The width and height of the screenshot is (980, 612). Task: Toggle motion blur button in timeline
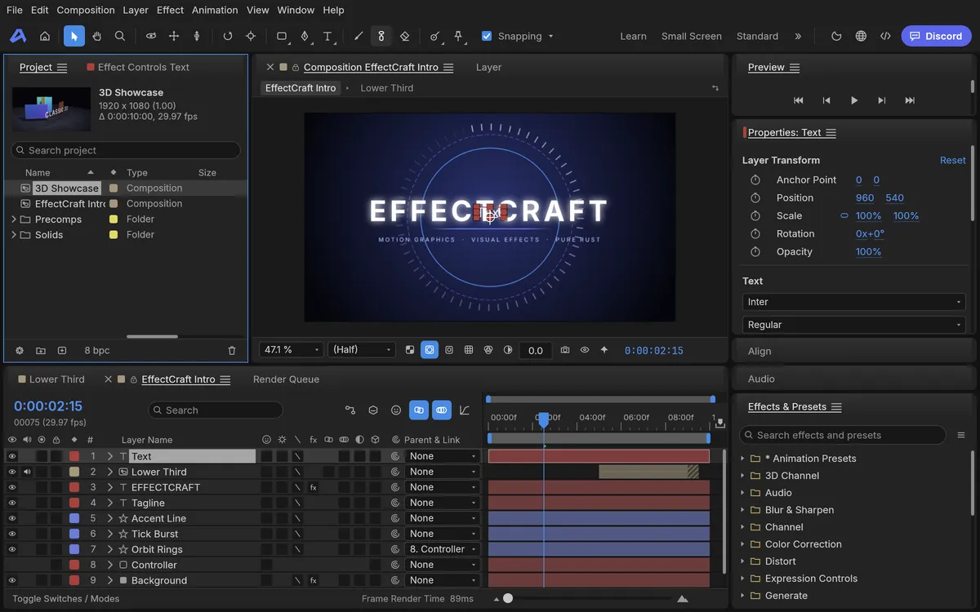[442, 410]
